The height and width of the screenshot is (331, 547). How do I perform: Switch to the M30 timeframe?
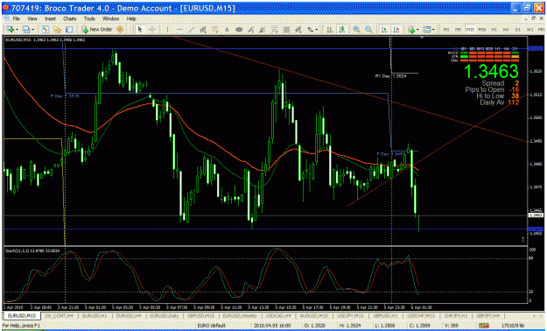pos(482,30)
